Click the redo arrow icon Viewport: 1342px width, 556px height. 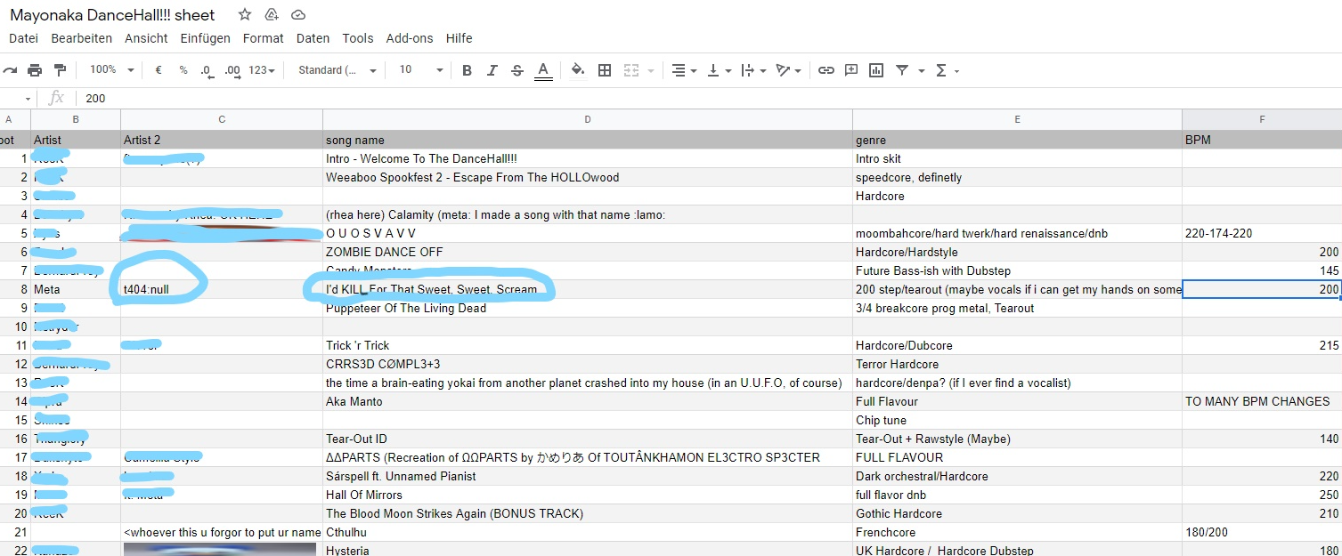[x=10, y=70]
